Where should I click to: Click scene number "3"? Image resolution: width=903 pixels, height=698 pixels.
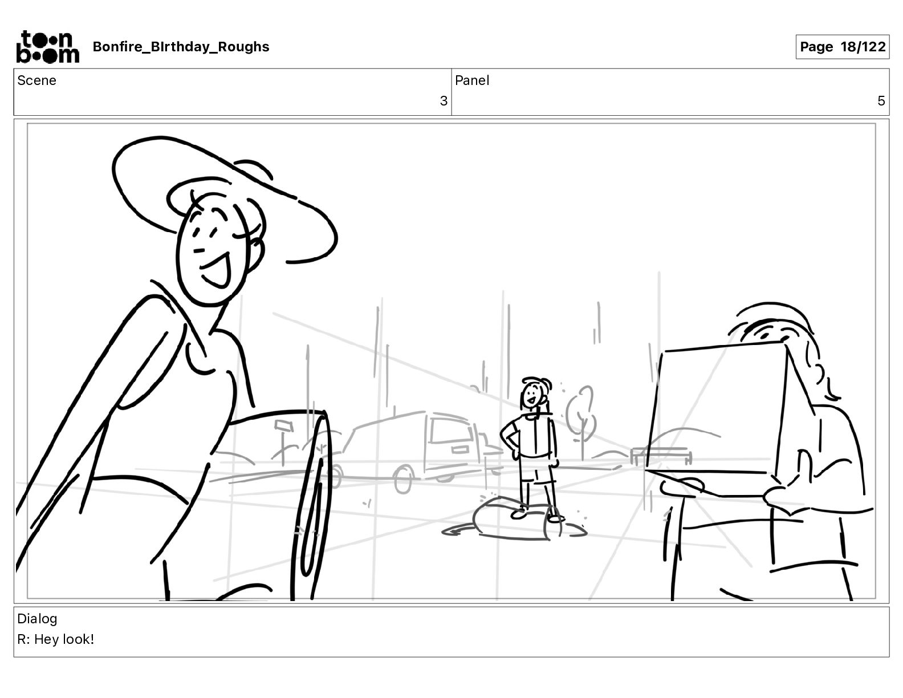(x=444, y=101)
